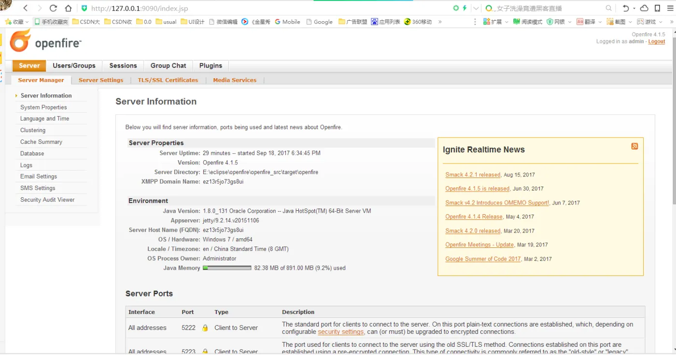
Task: Open the RSS feed icon in Ignite Realtime News
Action: (634, 146)
